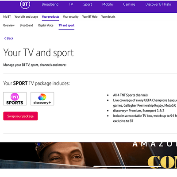177x177 pixels.
Task: Click the Amazon promotional banner image
Action: coord(88,155)
